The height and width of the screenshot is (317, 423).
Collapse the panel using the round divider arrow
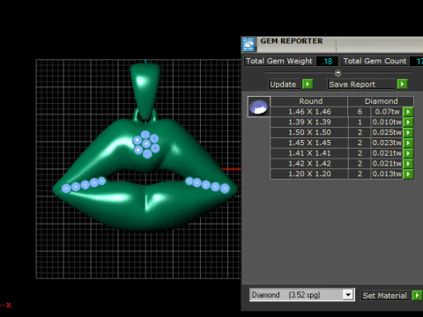[338, 72]
